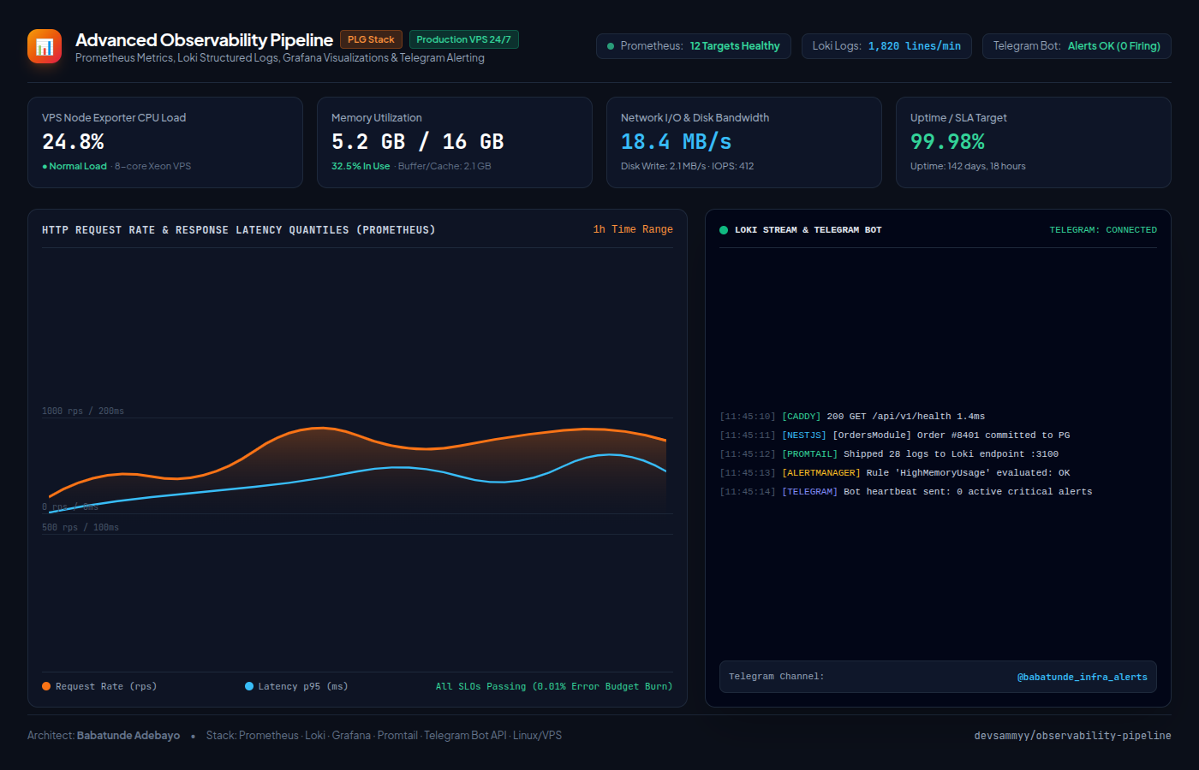Click the 24.8% CPU load value
The width and height of the screenshot is (1199, 770).
tap(73, 142)
